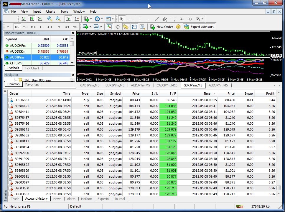Open the Trade tab in Terminal
This screenshot has width=285, height=212.
[15, 199]
